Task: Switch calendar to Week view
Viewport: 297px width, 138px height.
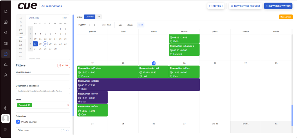Action: [x=130, y=25]
